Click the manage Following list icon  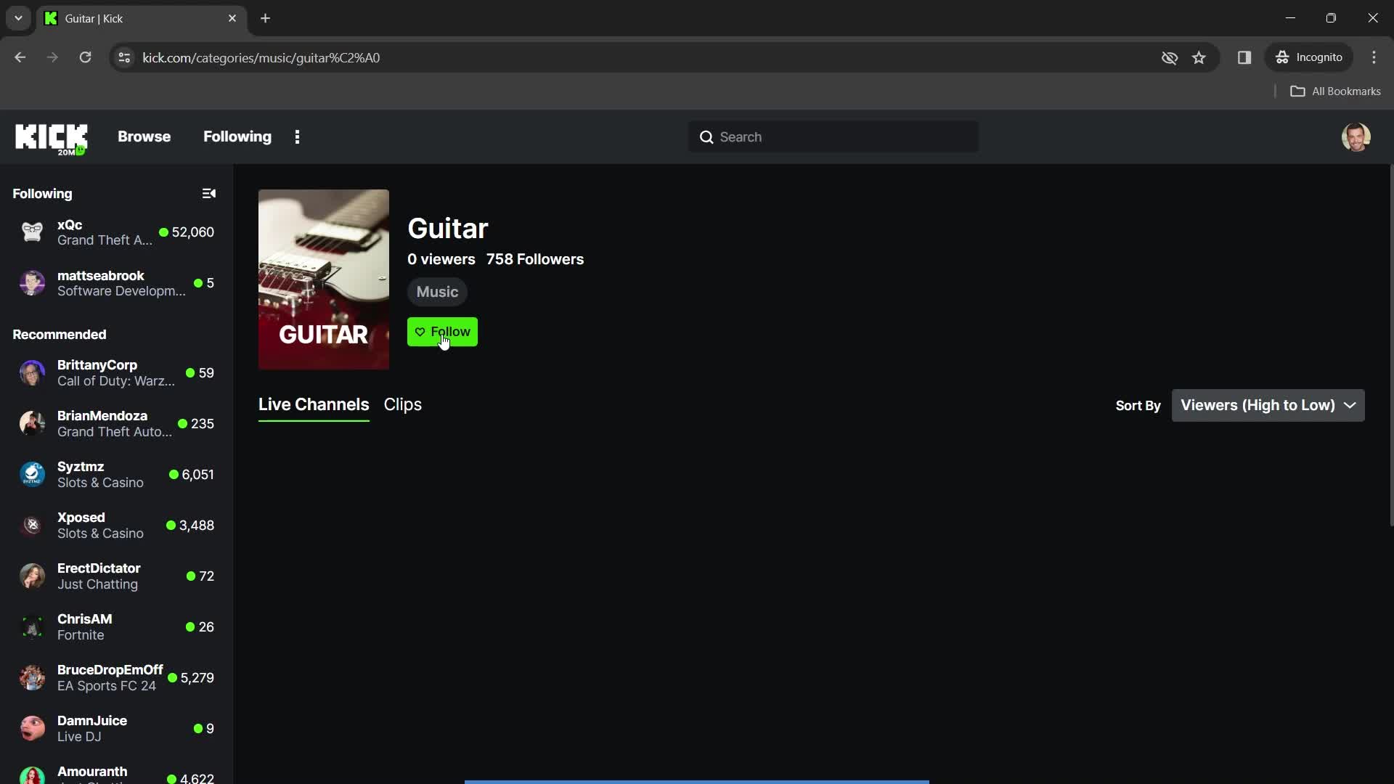tap(208, 193)
